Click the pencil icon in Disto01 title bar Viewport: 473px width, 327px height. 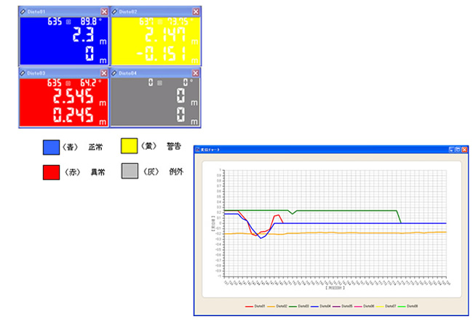point(23,12)
